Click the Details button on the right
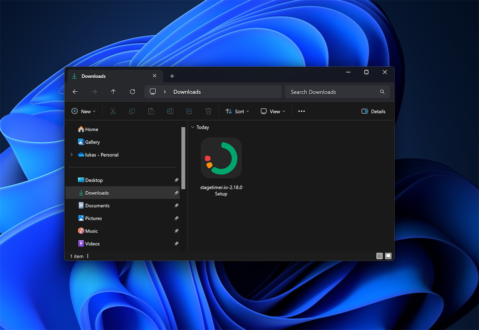The image size is (479, 330). (x=373, y=111)
